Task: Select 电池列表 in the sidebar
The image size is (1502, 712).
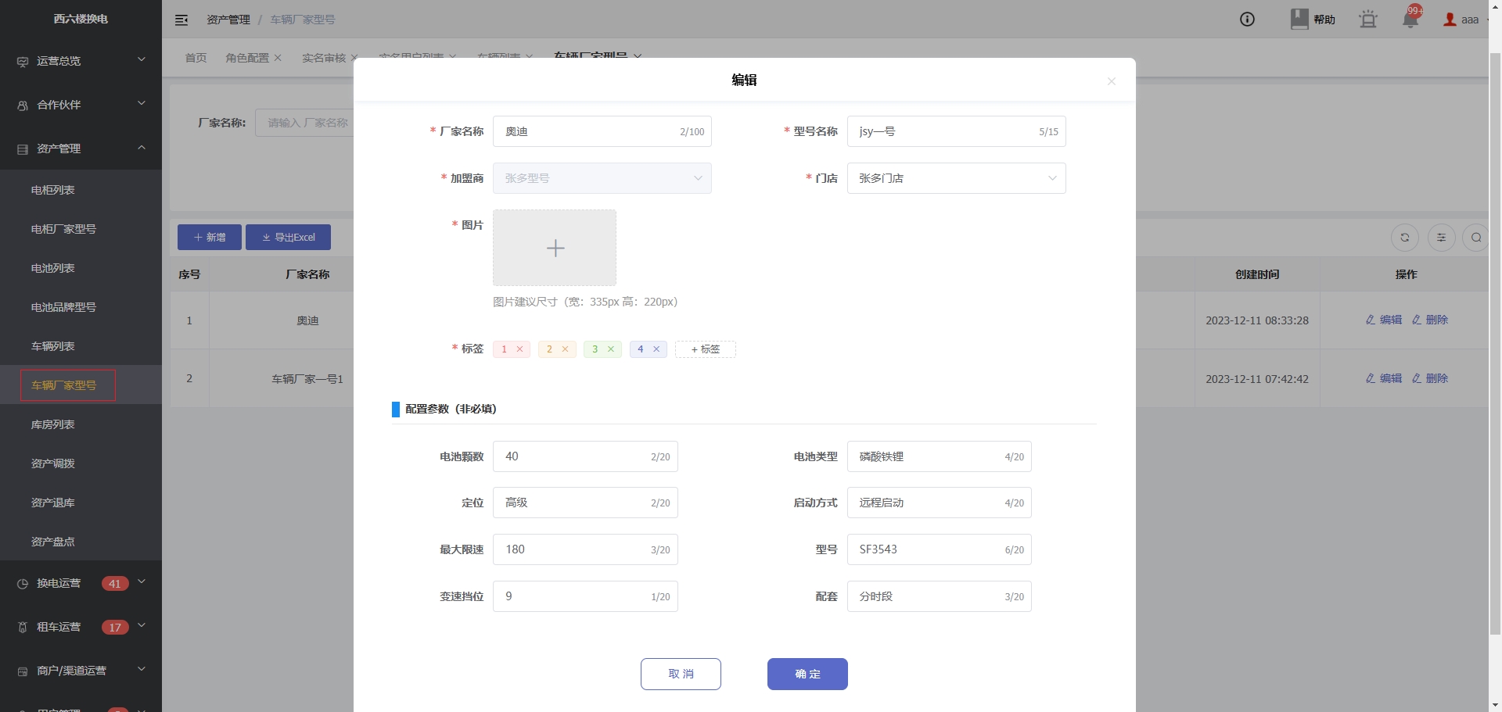Action: click(53, 268)
